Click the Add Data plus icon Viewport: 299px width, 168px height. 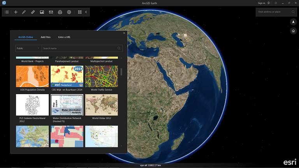pos(16,12)
